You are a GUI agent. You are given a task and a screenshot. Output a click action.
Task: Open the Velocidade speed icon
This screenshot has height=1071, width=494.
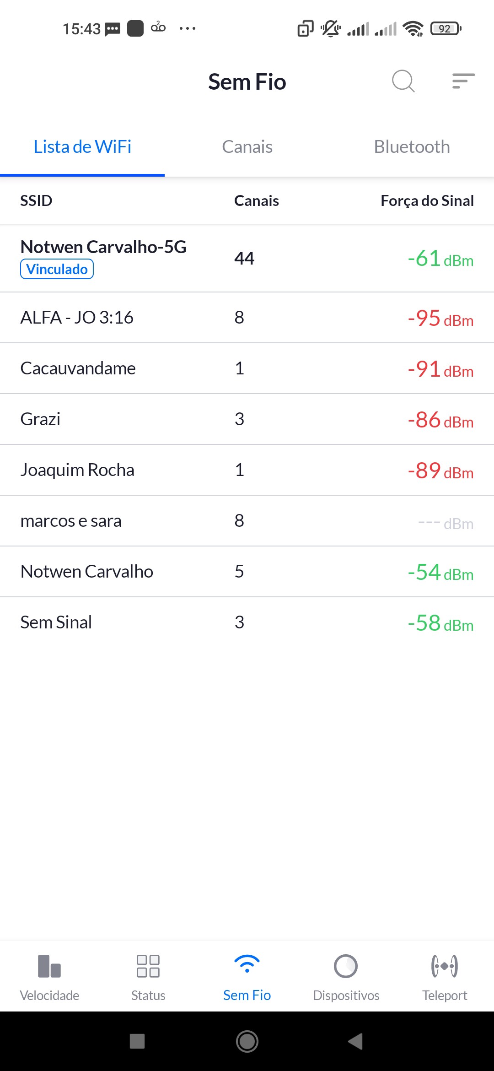pos(49,966)
